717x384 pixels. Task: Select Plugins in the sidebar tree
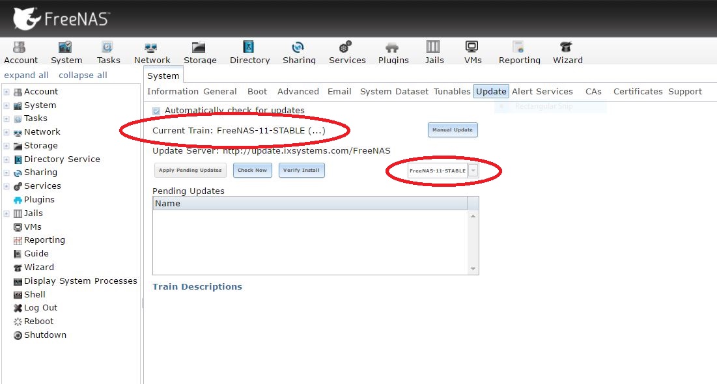pyautogui.click(x=39, y=200)
